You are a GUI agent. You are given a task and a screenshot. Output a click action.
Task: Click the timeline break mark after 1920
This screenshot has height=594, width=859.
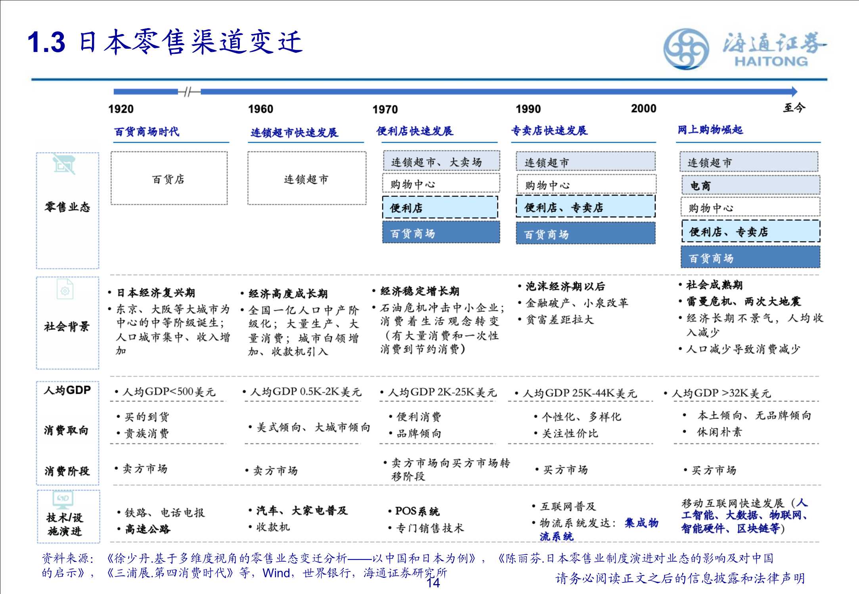click(189, 92)
